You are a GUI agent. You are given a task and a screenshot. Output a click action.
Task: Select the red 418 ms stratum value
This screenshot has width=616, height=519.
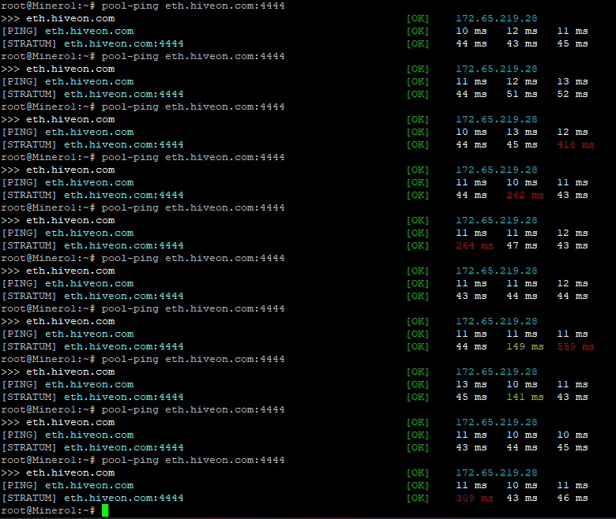[x=576, y=144]
